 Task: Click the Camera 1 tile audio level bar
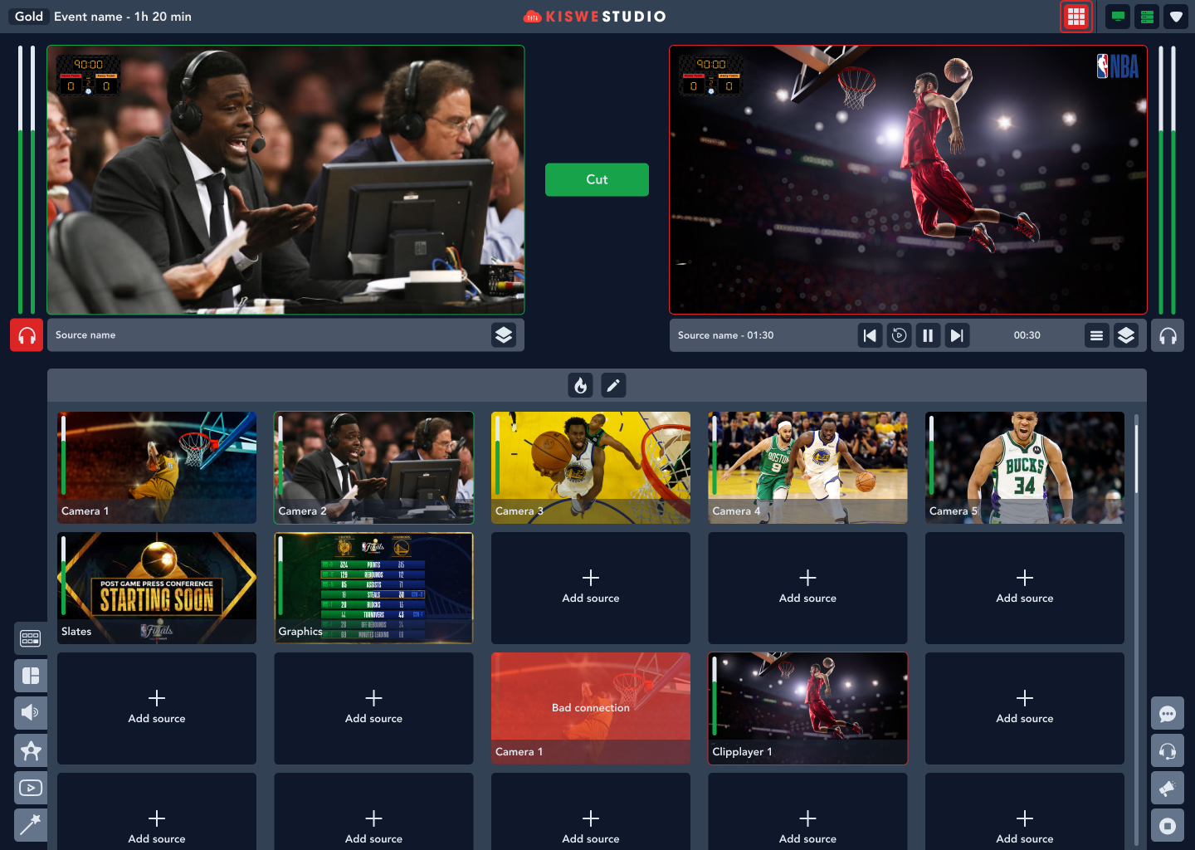[x=64, y=455]
